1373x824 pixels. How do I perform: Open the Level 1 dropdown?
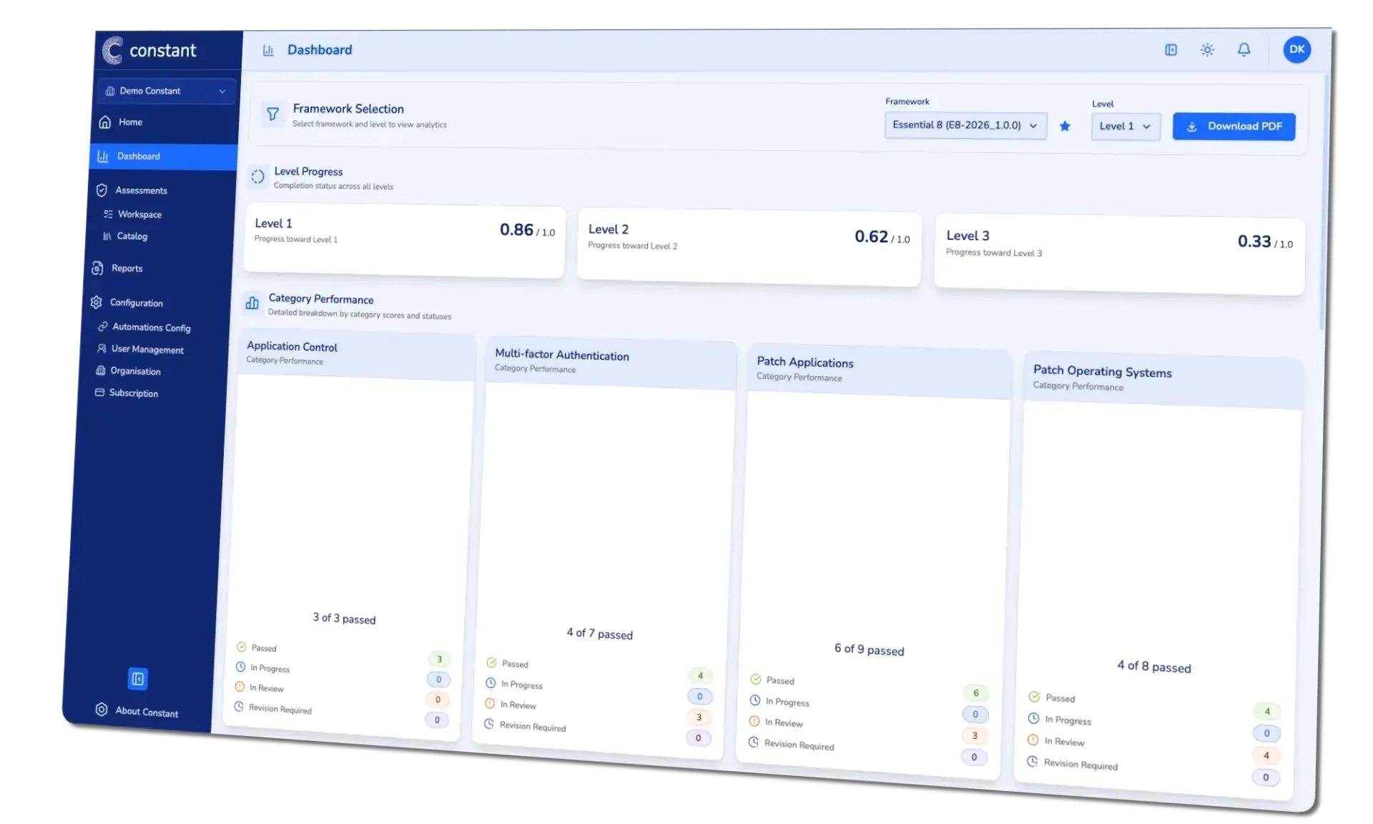1125,126
